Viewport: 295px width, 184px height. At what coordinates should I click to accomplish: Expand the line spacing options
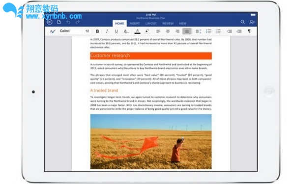pos(198,31)
